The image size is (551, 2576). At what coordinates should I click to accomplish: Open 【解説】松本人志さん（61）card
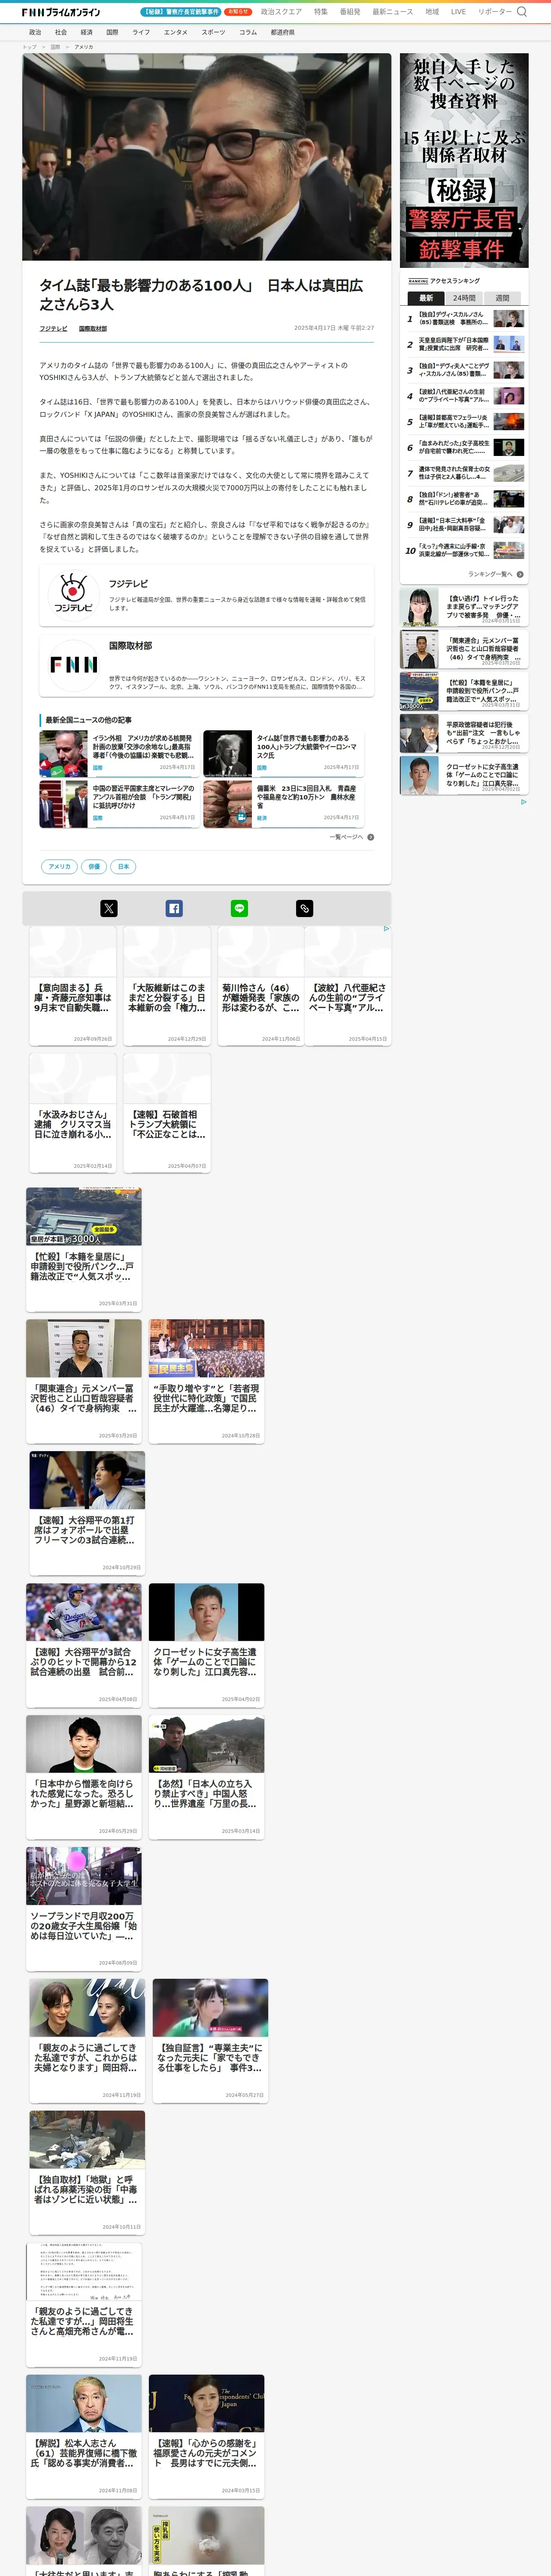[x=84, y=2437]
